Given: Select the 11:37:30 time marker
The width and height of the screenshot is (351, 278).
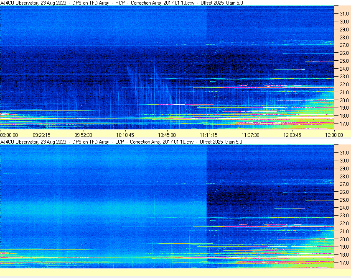Looking at the screenshot, I should point(250,135).
